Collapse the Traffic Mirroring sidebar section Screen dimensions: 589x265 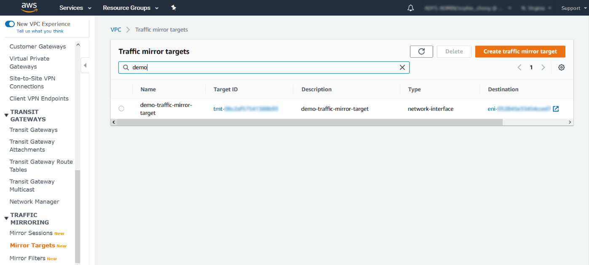click(6, 218)
